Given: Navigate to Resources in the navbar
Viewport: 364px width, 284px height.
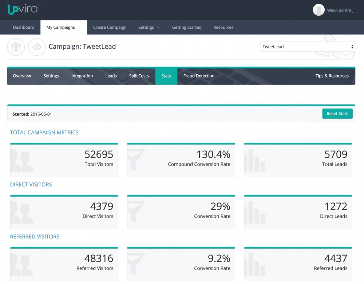Looking at the screenshot, I should point(223,27).
